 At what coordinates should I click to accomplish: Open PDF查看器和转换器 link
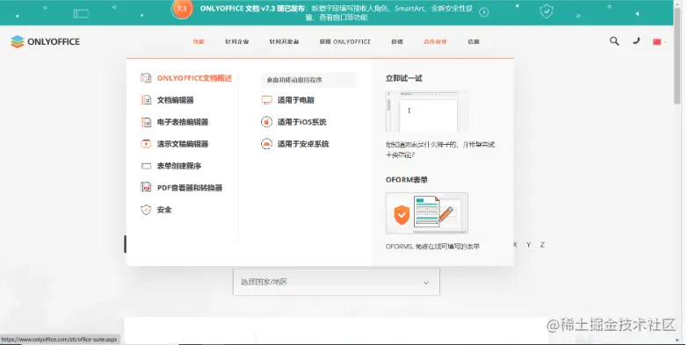click(x=190, y=188)
